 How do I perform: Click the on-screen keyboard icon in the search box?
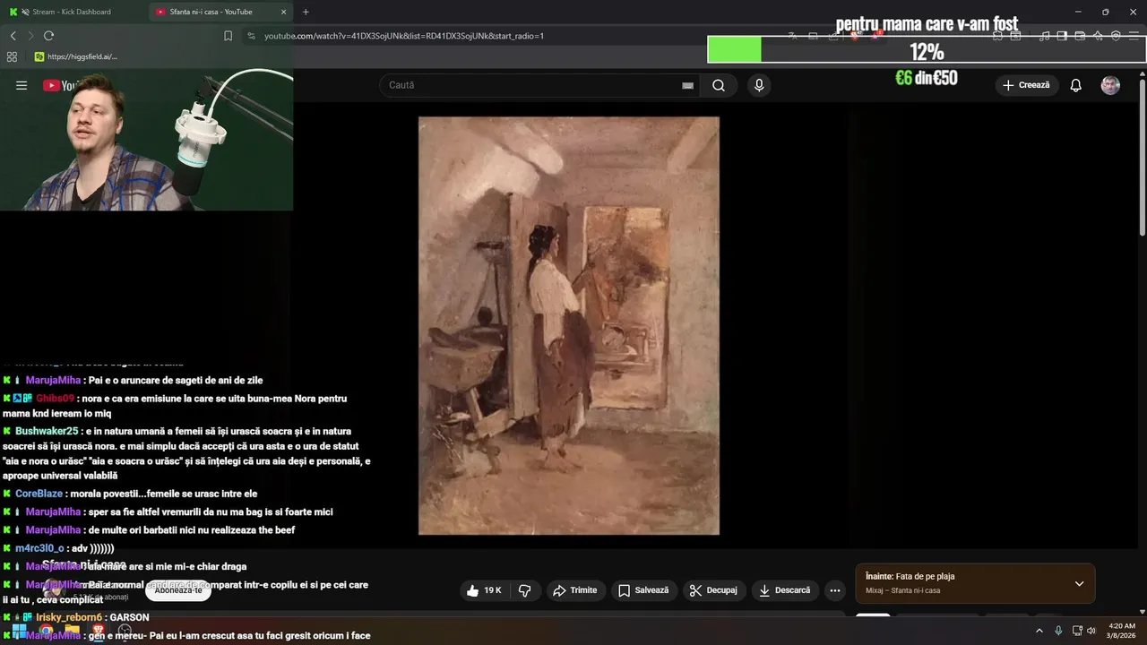tap(687, 85)
